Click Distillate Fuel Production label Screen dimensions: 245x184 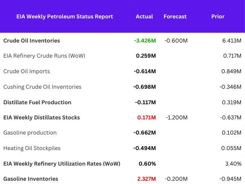[x=37, y=102]
